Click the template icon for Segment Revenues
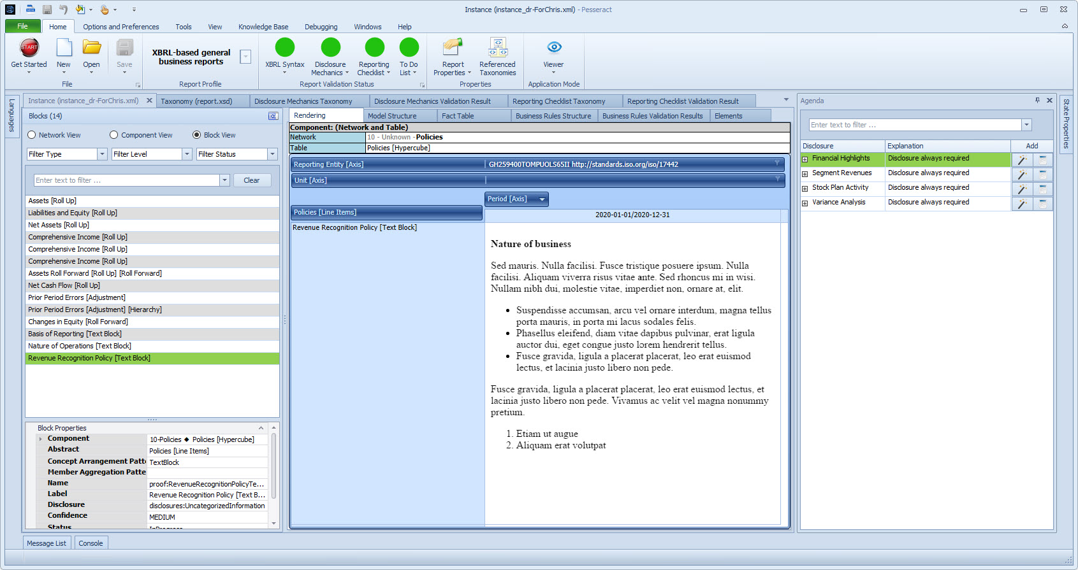This screenshot has width=1078, height=570. point(1043,175)
